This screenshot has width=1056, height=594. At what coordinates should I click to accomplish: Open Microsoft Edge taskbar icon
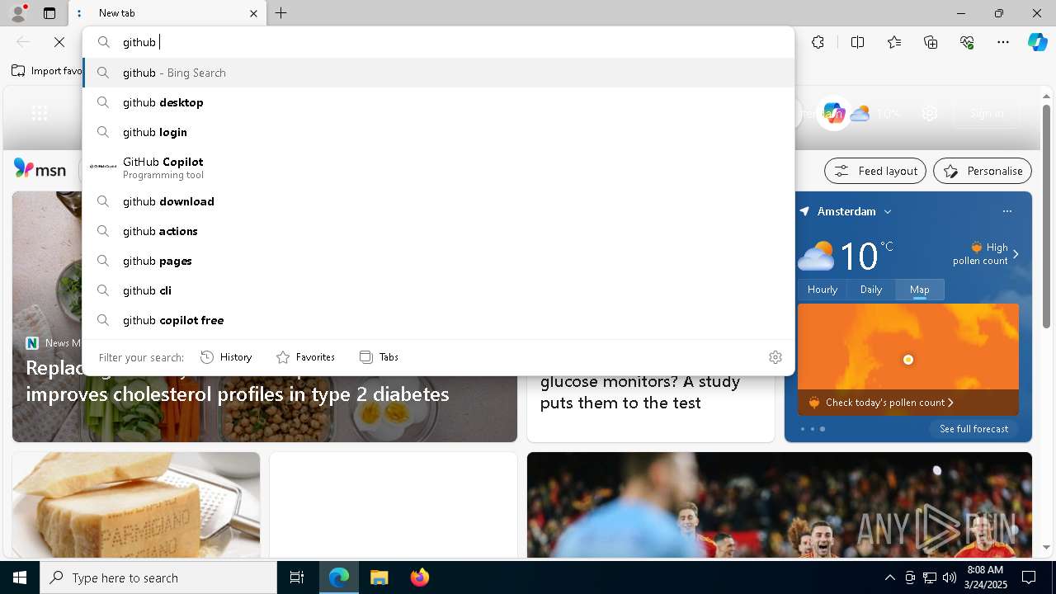[339, 577]
